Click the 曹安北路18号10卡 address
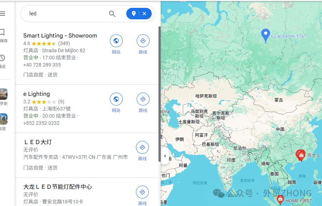322x206 pixels. (63, 202)
